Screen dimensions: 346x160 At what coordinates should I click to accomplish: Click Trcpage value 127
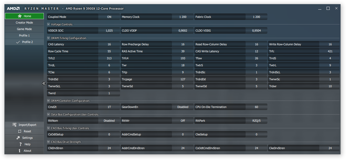tap(183, 79)
